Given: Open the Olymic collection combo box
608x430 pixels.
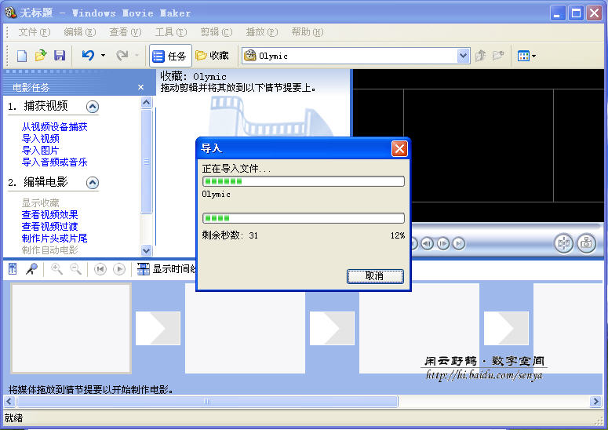Looking at the screenshot, I should click(x=355, y=56).
